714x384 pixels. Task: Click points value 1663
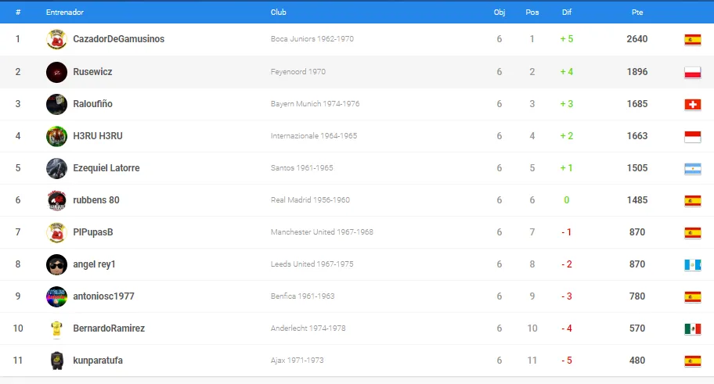[x=637, y=135]
